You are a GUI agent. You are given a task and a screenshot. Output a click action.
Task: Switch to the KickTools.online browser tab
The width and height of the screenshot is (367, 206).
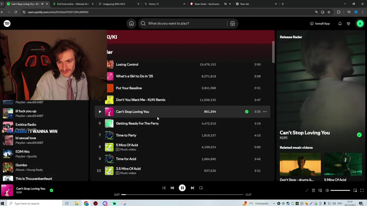coord(73,4)
